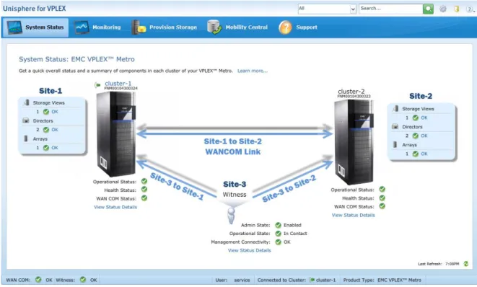Screen dimensions: 477x287
Task: Open settings via the gear icon
Action: pyautogui.click(x=443, y=9)
